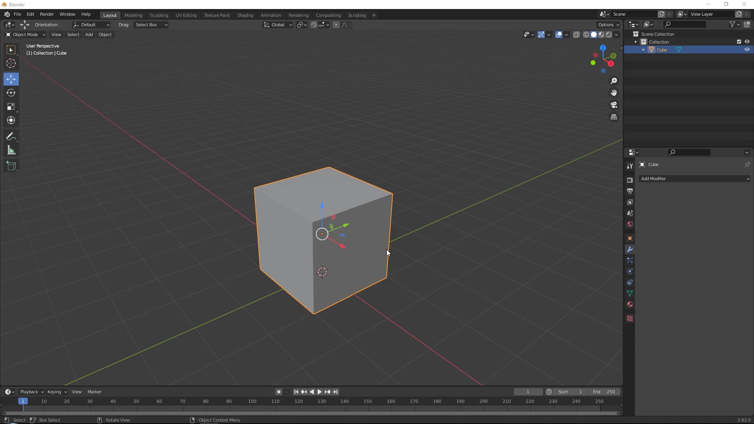Choose the Add Cube tool

(x=11, y=166)
